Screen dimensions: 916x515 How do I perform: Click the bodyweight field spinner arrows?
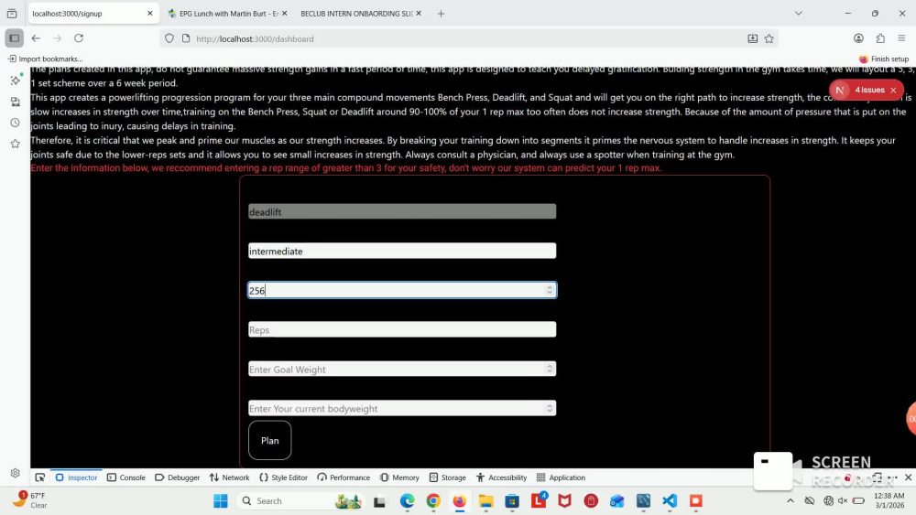[550, 408]
